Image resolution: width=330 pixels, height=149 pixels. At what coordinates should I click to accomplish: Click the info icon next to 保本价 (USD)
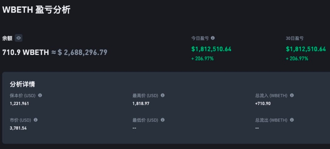click(x=40, y=95)
